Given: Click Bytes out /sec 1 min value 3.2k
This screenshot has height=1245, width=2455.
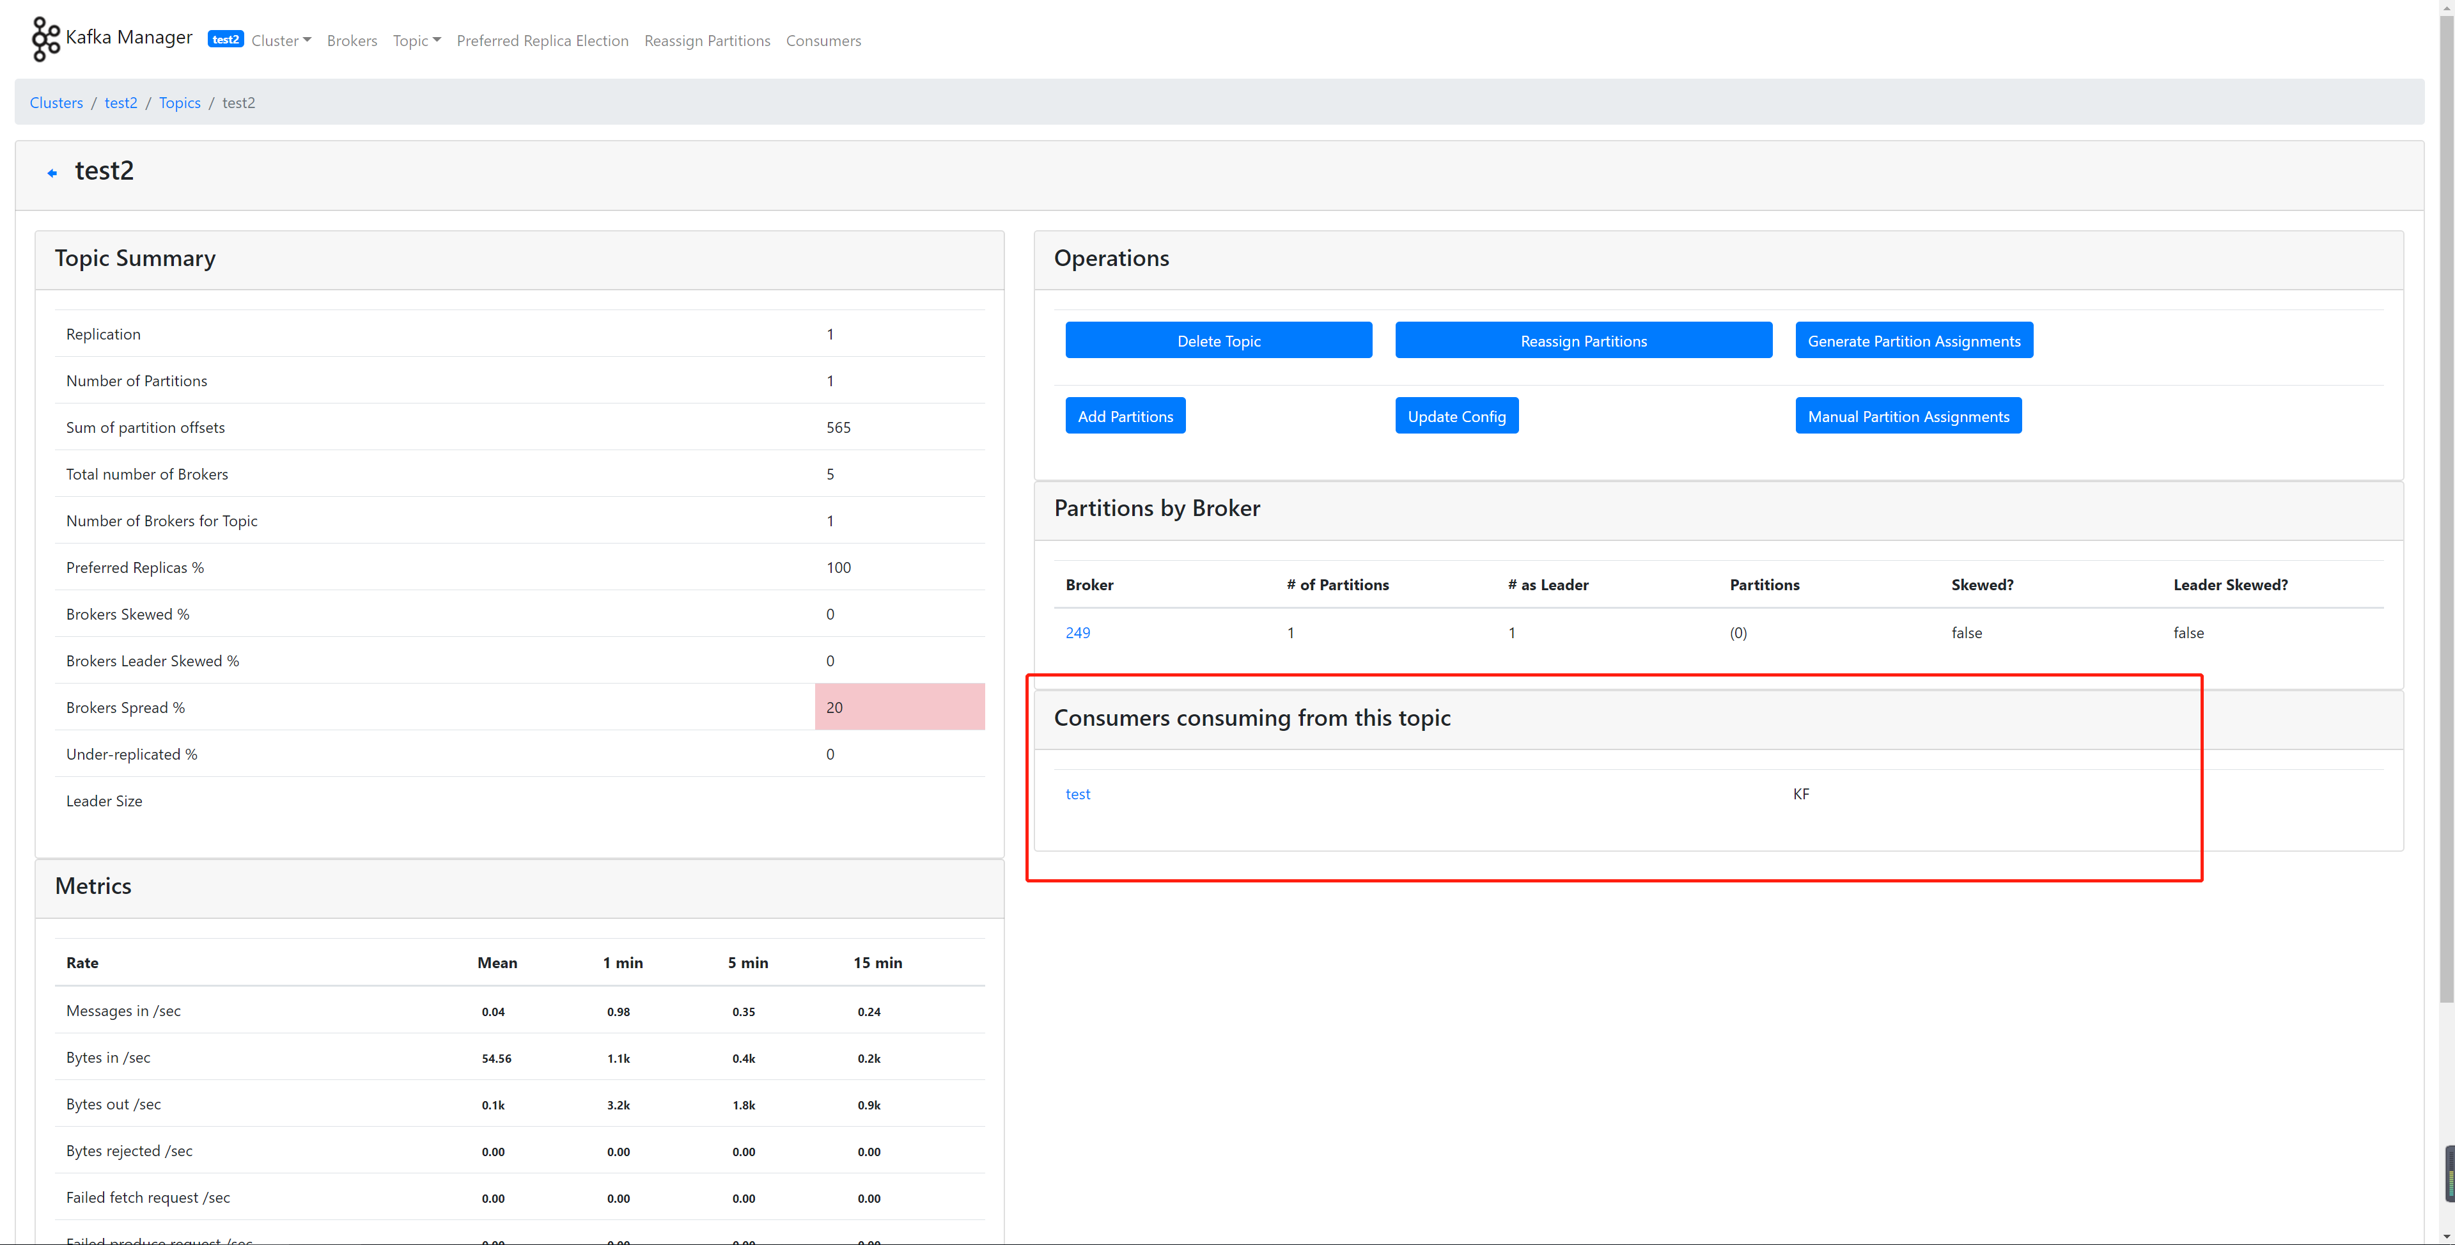Looking at the screenshot, I should 618,1105.
